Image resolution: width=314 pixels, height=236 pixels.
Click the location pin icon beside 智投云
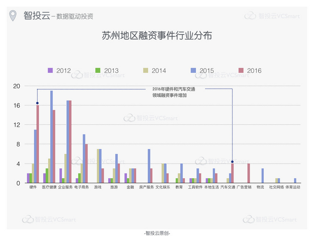pos(13,16)
